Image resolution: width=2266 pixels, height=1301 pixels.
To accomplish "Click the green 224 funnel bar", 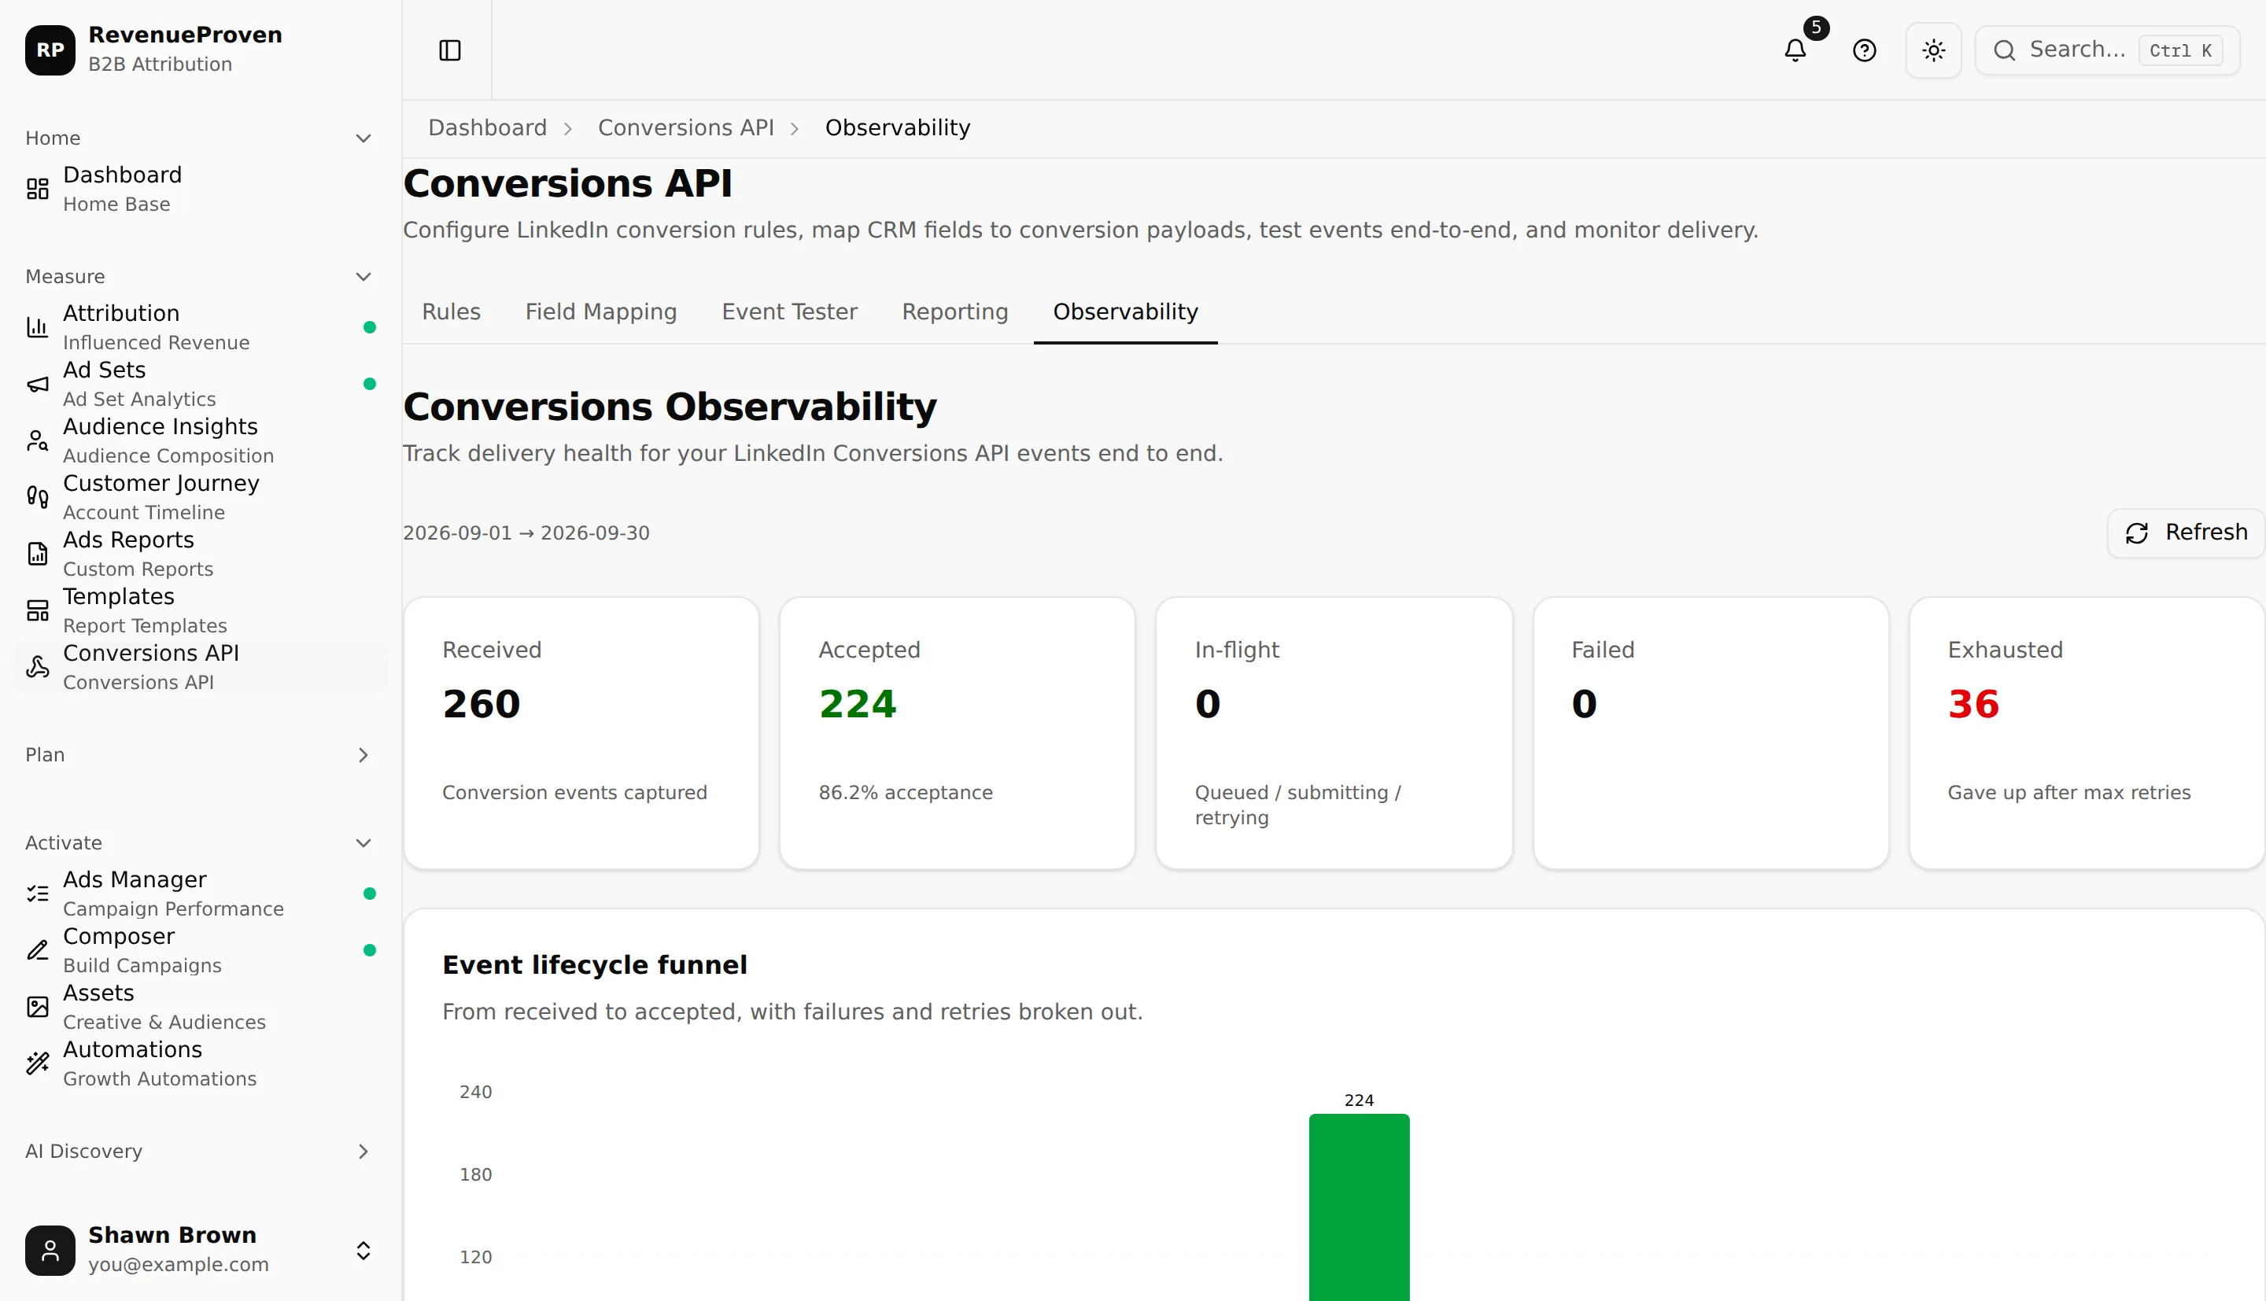I will [x=1359, y=1207].
